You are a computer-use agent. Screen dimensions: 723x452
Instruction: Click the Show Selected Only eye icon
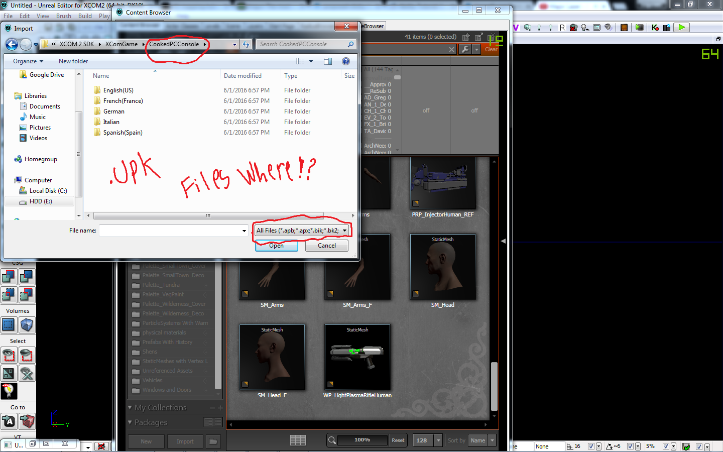point(9,355)
